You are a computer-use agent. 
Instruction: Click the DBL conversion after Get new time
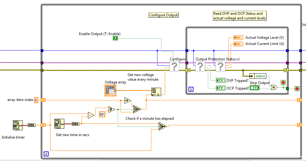[x=76, y=124]
